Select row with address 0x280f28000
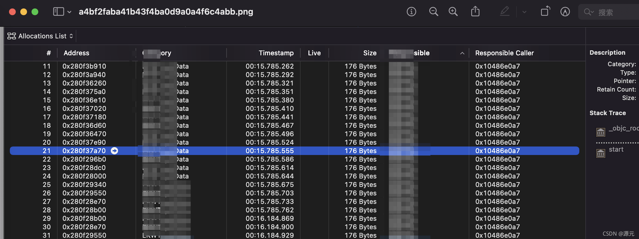Screen dimensions: 639x239 coord(294,176)
